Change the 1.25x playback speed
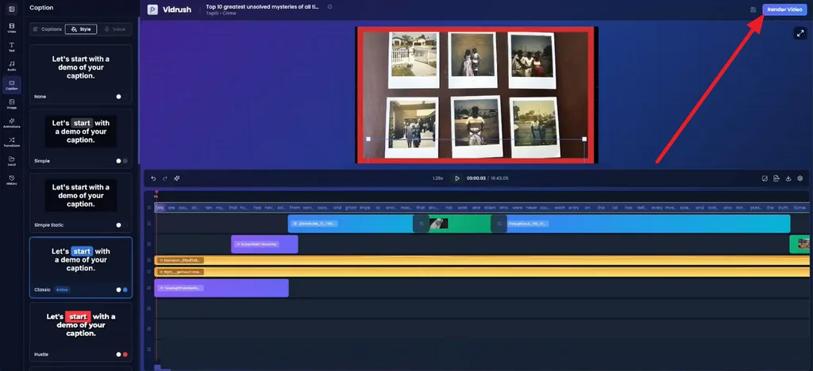Screen dimensions: 813x371 (437, 178)
